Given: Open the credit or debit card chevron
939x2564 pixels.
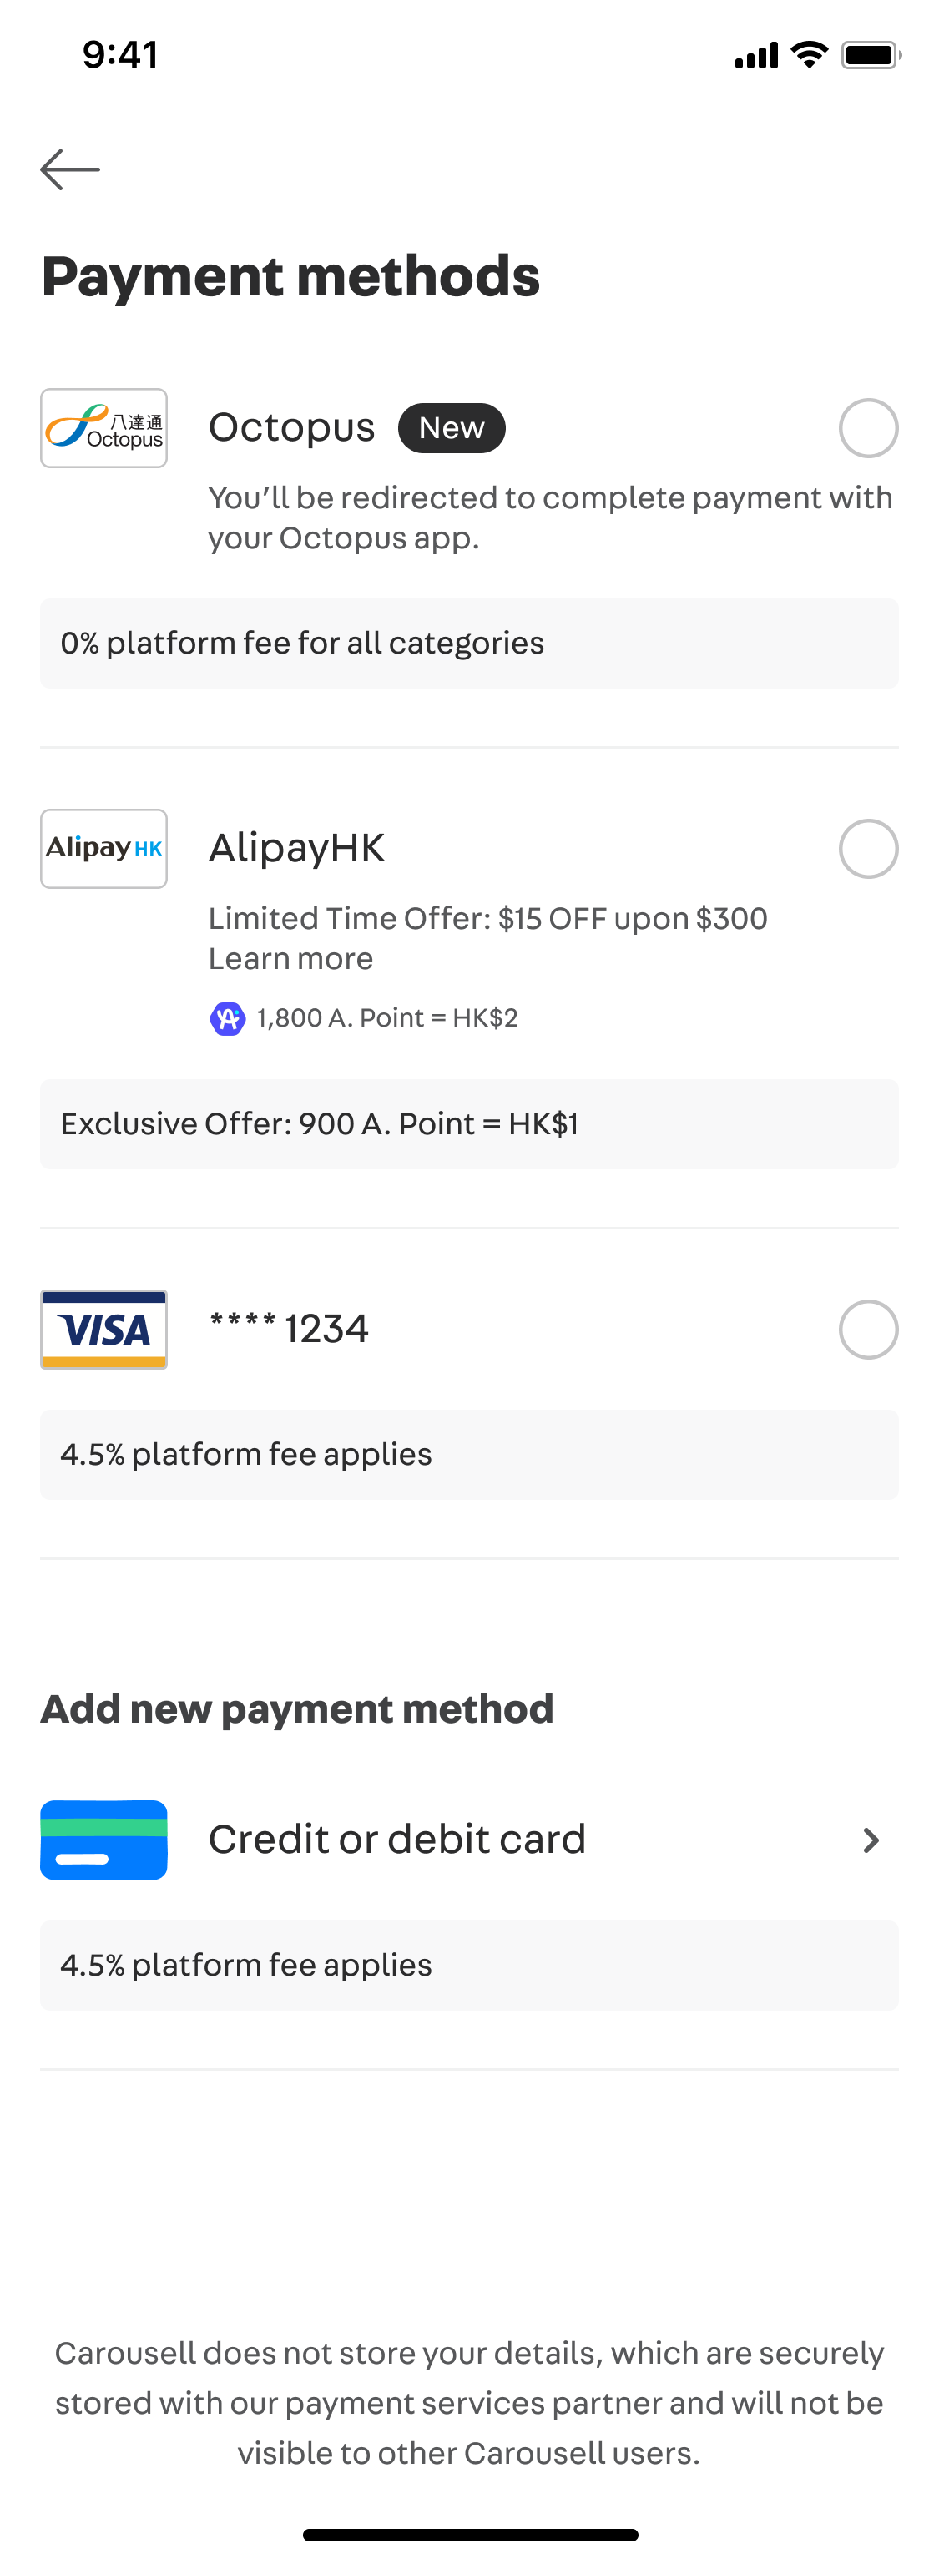Looking at the screenshot, I should [871, 1840].
